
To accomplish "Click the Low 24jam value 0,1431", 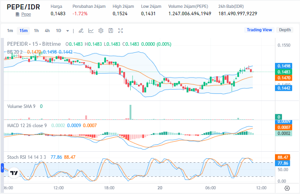I will coord(148,14).
